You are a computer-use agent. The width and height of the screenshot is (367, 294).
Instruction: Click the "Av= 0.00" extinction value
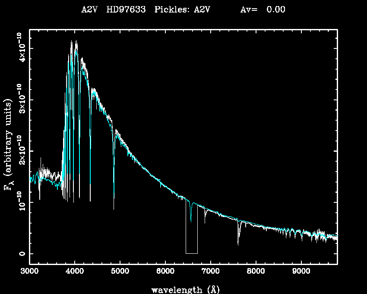[262, 10]
